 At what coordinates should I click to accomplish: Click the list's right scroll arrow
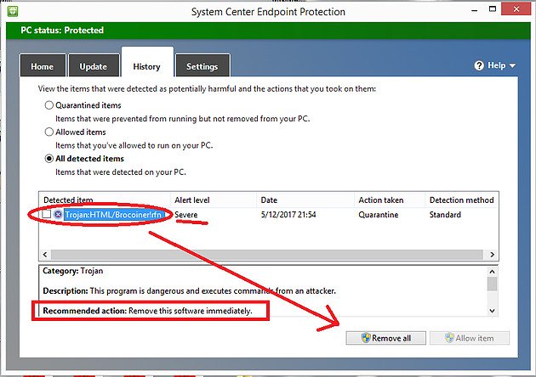click(x=493, y=255)
